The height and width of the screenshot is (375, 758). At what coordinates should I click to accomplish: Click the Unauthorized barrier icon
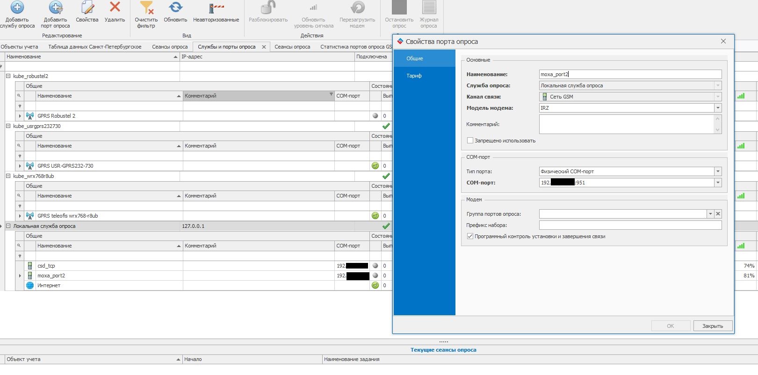click(x=216, y=8)
